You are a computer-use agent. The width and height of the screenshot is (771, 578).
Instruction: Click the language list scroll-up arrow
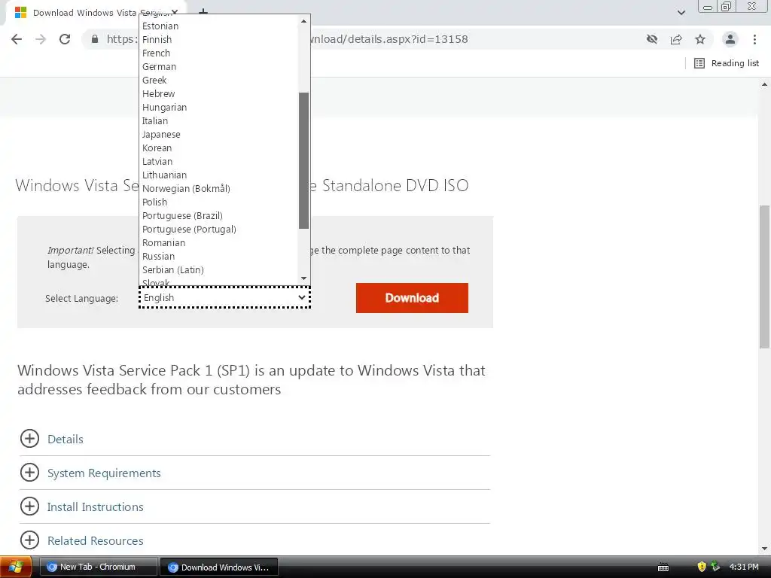[x=303, y=21]
